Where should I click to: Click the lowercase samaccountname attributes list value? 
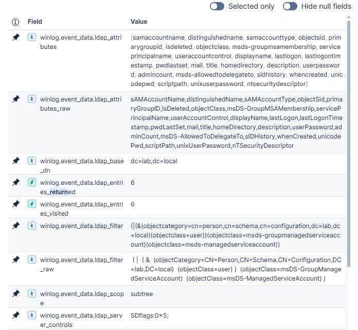pyautogui.click(x=237, y=61)
